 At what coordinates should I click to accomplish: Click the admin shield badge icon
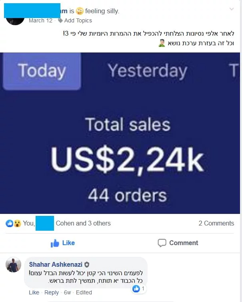point(87,265)
